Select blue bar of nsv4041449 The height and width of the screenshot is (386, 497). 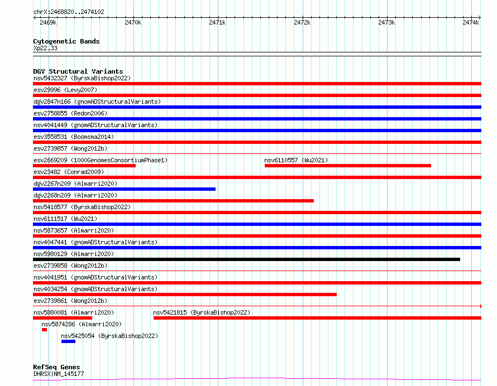click(x=257, y=131)
